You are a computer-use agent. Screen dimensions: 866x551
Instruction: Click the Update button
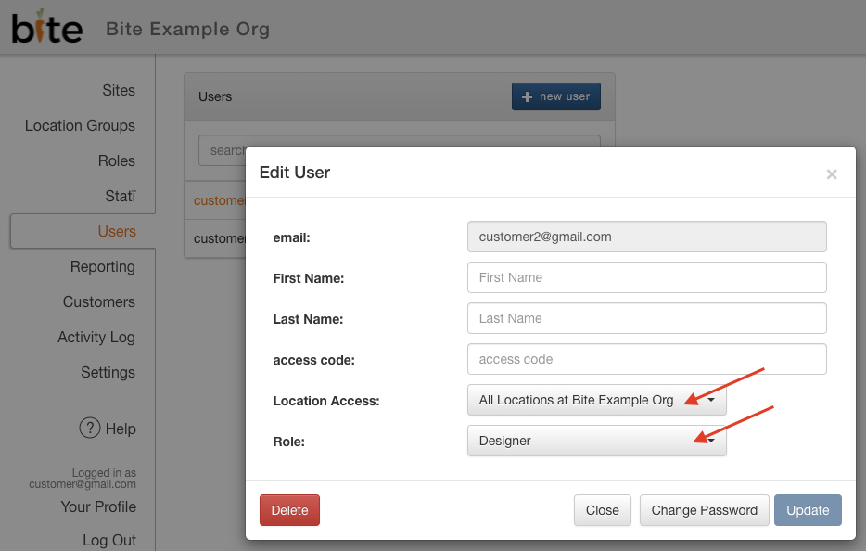click(x=808, y=510)
